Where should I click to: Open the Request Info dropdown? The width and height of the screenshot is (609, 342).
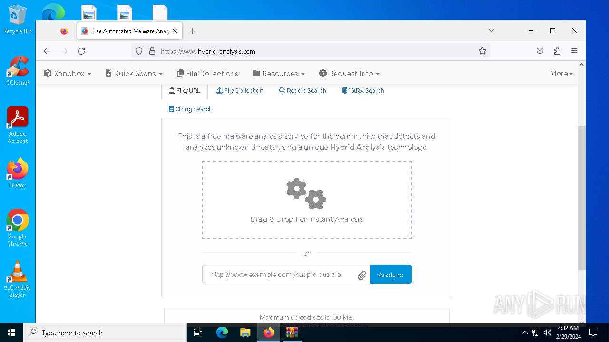(x=349, y=74)
